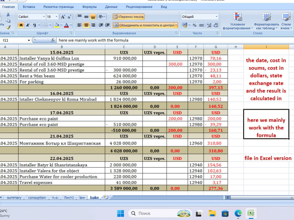Open Форматировать как таблицу gallery
The width and height of the screenshot is (294, 220).
point(266,21)
